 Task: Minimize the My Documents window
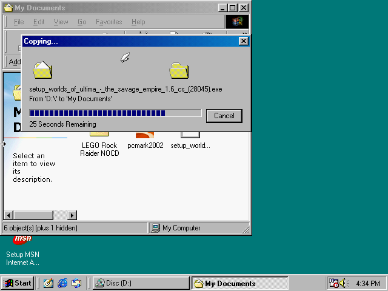[x=222, y=8]
